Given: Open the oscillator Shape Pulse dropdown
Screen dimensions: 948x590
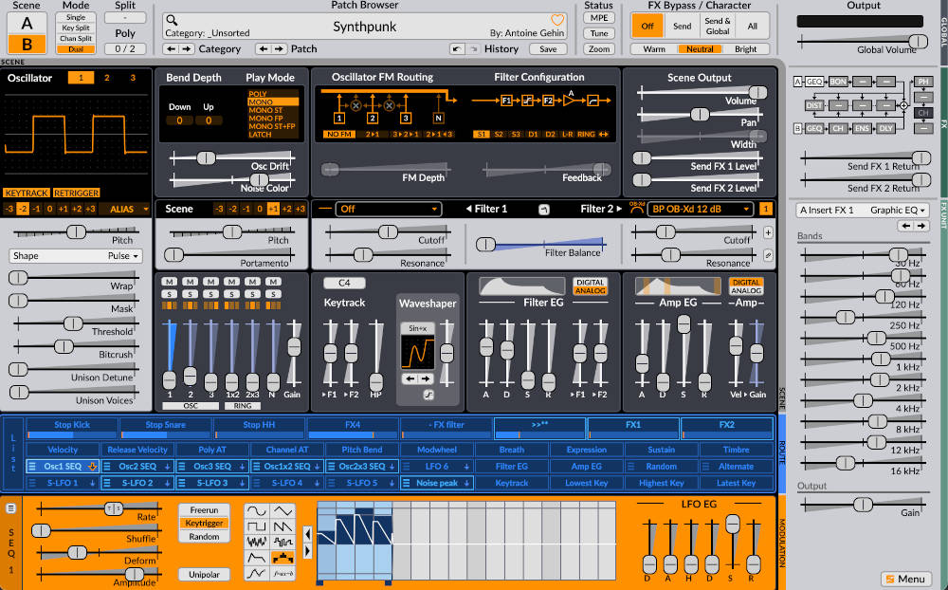Looking at the screenshot, I should pos(76,256).
